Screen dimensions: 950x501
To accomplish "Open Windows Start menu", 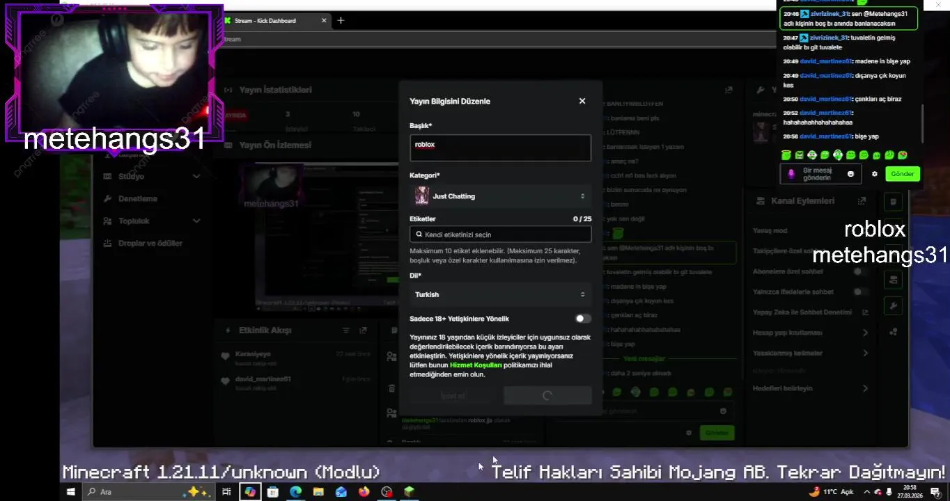I will 70,492.
